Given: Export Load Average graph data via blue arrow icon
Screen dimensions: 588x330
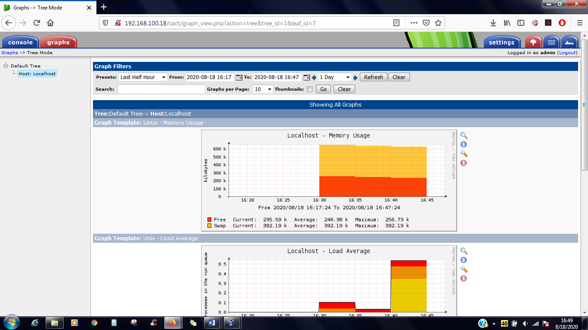Looking at the screenshot, I should point(464,260).
